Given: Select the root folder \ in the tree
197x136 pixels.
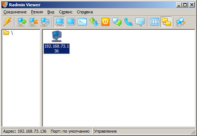Looking at the screenshot, I should click(x=8, y=33).
